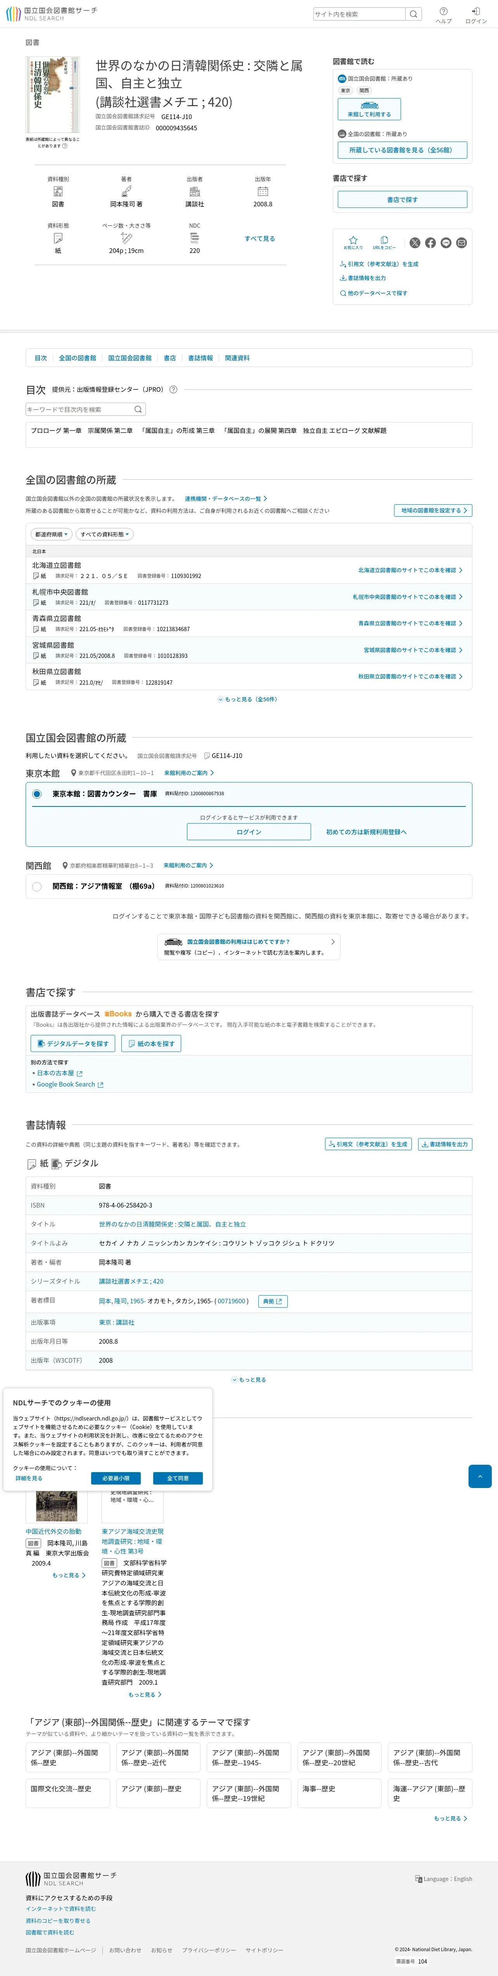This screenshot has width=498, height=1976.
Task: Click the magnifier in the table-of-contents search
Action: point(138,409)
